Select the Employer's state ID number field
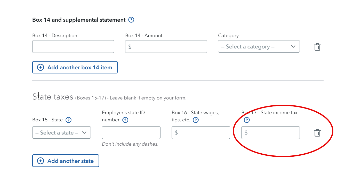The height and width of the screenshot is (184, 345). pyautogui.click(x=131, y=132)
